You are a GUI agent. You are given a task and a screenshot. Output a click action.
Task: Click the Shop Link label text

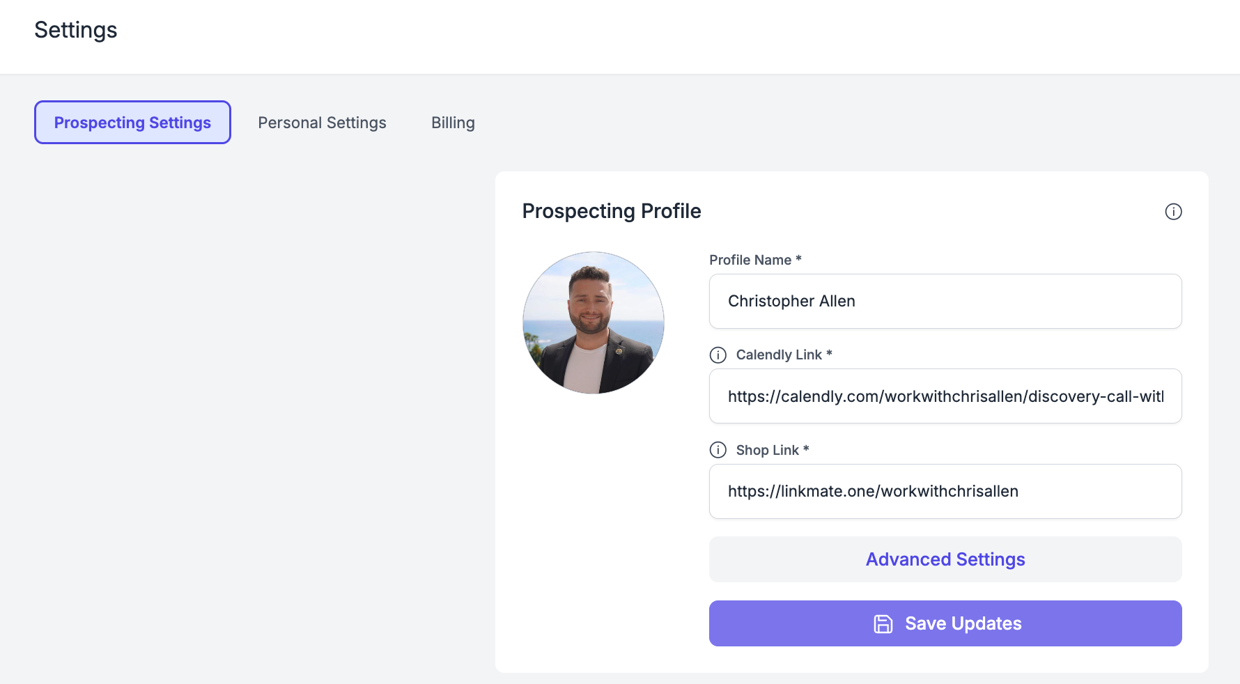click(773, 450)
